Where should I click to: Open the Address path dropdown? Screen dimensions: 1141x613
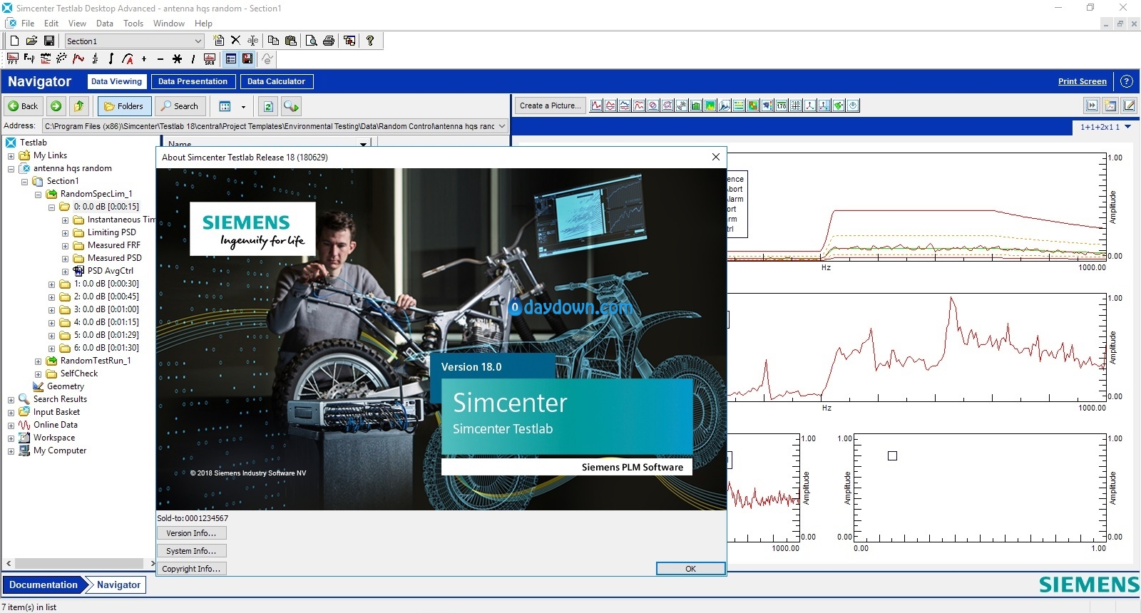[x=502, y=126]
